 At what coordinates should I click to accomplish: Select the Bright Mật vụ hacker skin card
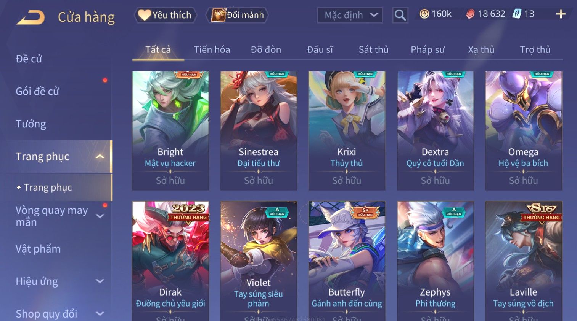click(170, 130)
